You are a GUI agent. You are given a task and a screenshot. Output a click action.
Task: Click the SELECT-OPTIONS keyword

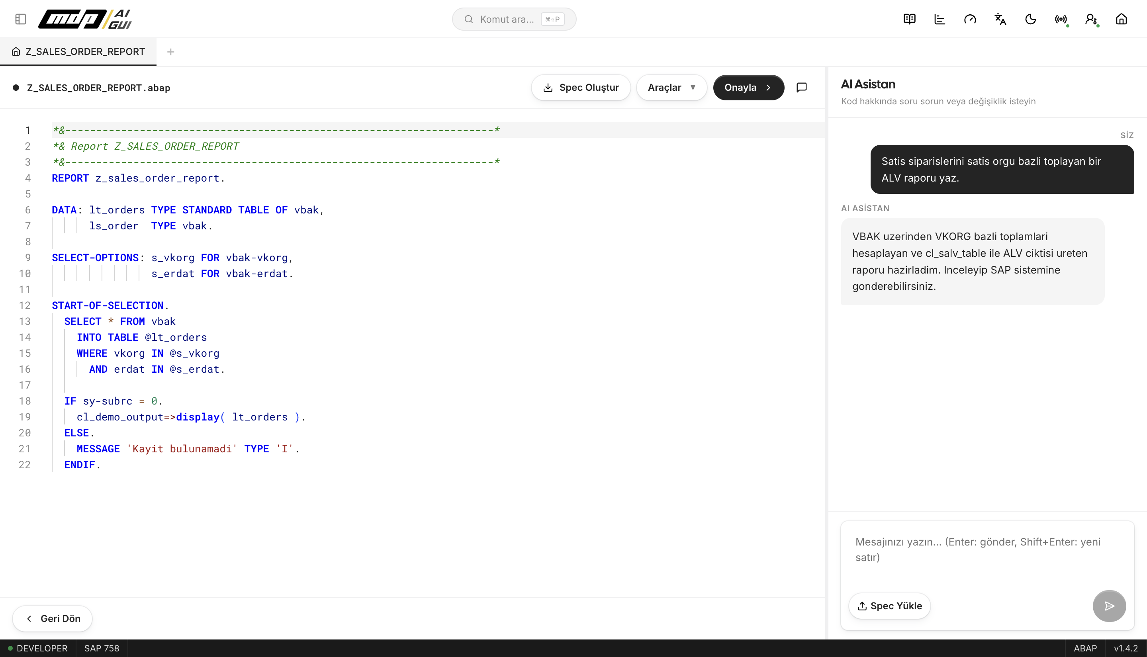coord(95,258)
